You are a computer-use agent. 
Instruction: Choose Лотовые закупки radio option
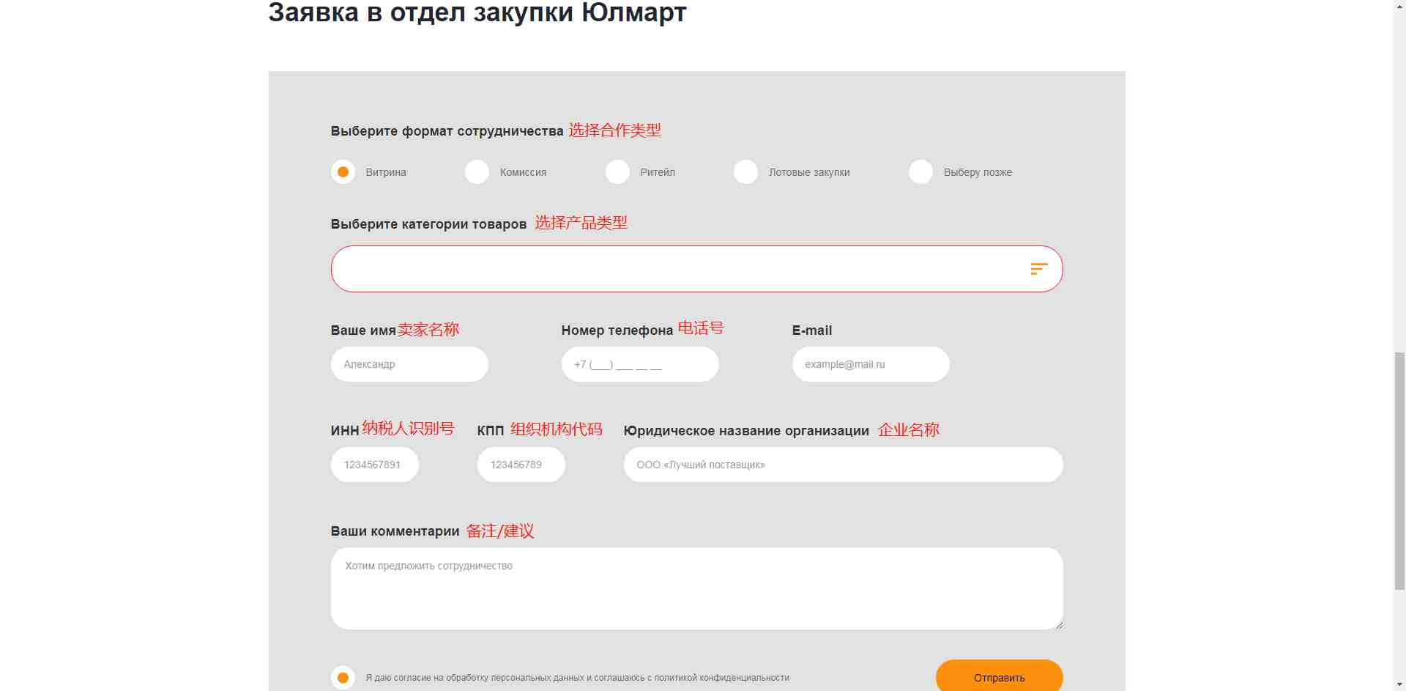(745, 172)
